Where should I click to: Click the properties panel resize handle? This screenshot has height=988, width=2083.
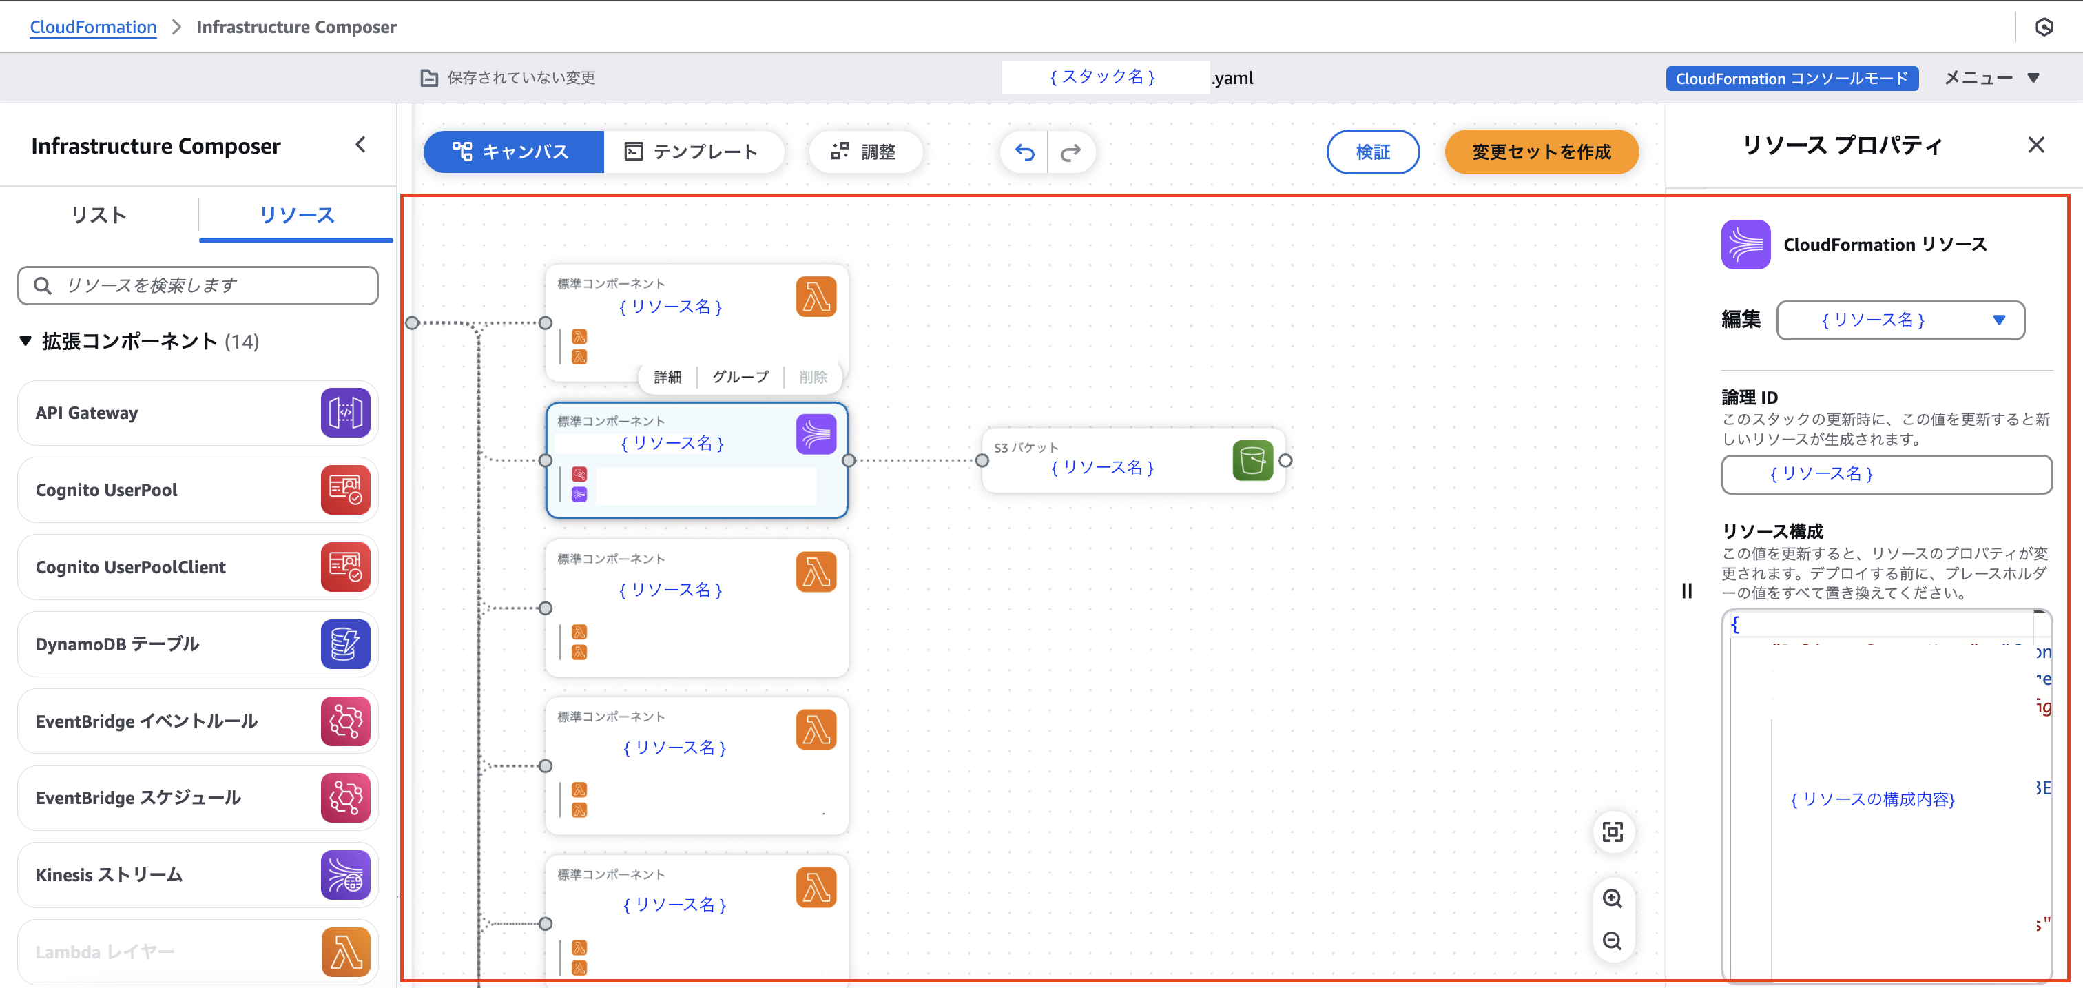click(1687, 591)
